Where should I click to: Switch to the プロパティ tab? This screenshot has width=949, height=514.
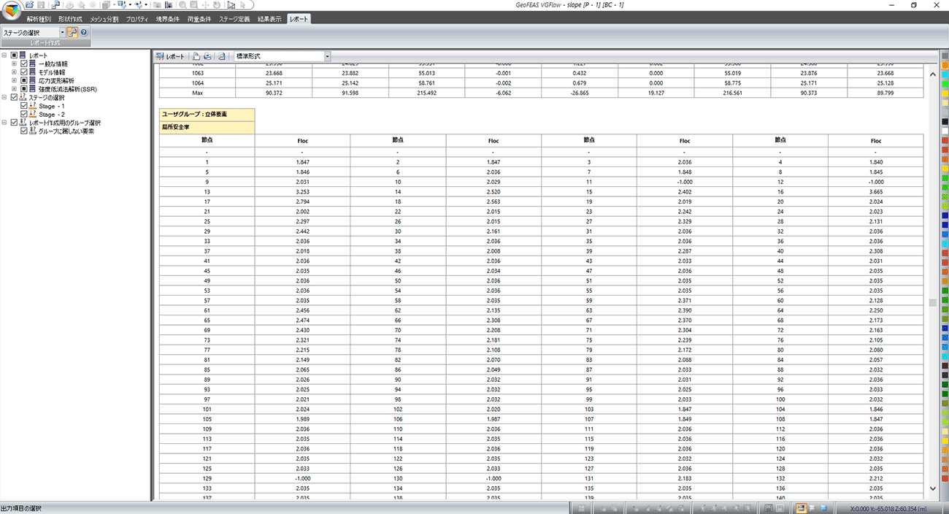138,19
